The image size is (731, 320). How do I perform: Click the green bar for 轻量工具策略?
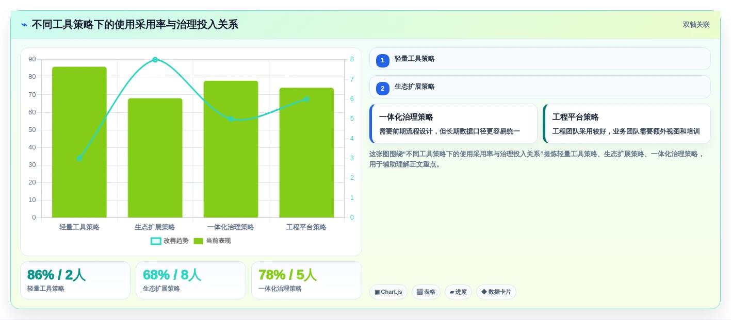[79, 142]
